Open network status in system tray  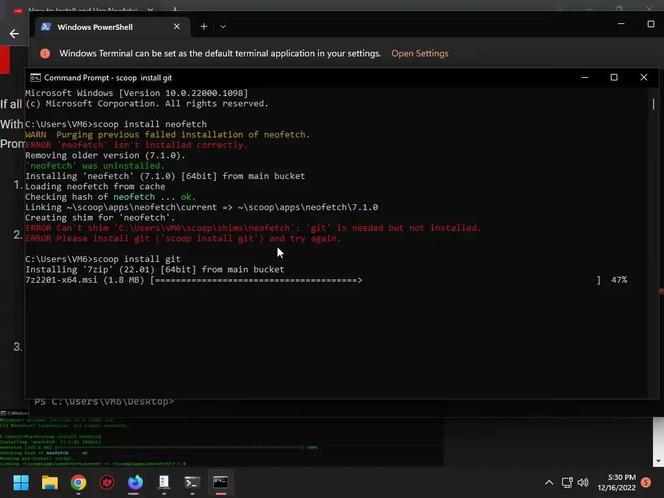pyautogui.click(x=567, y=482)
